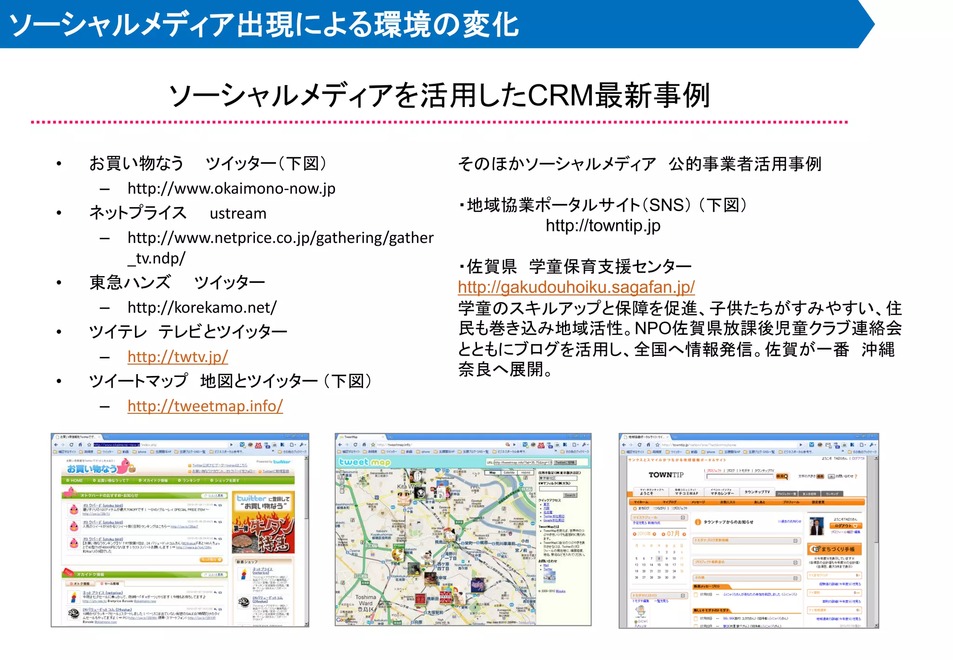Collapse プロジェクト最新書込 panel on TOWNTIP
The height and width of the screenshot is (660, 953).
(x=795, y=562)
